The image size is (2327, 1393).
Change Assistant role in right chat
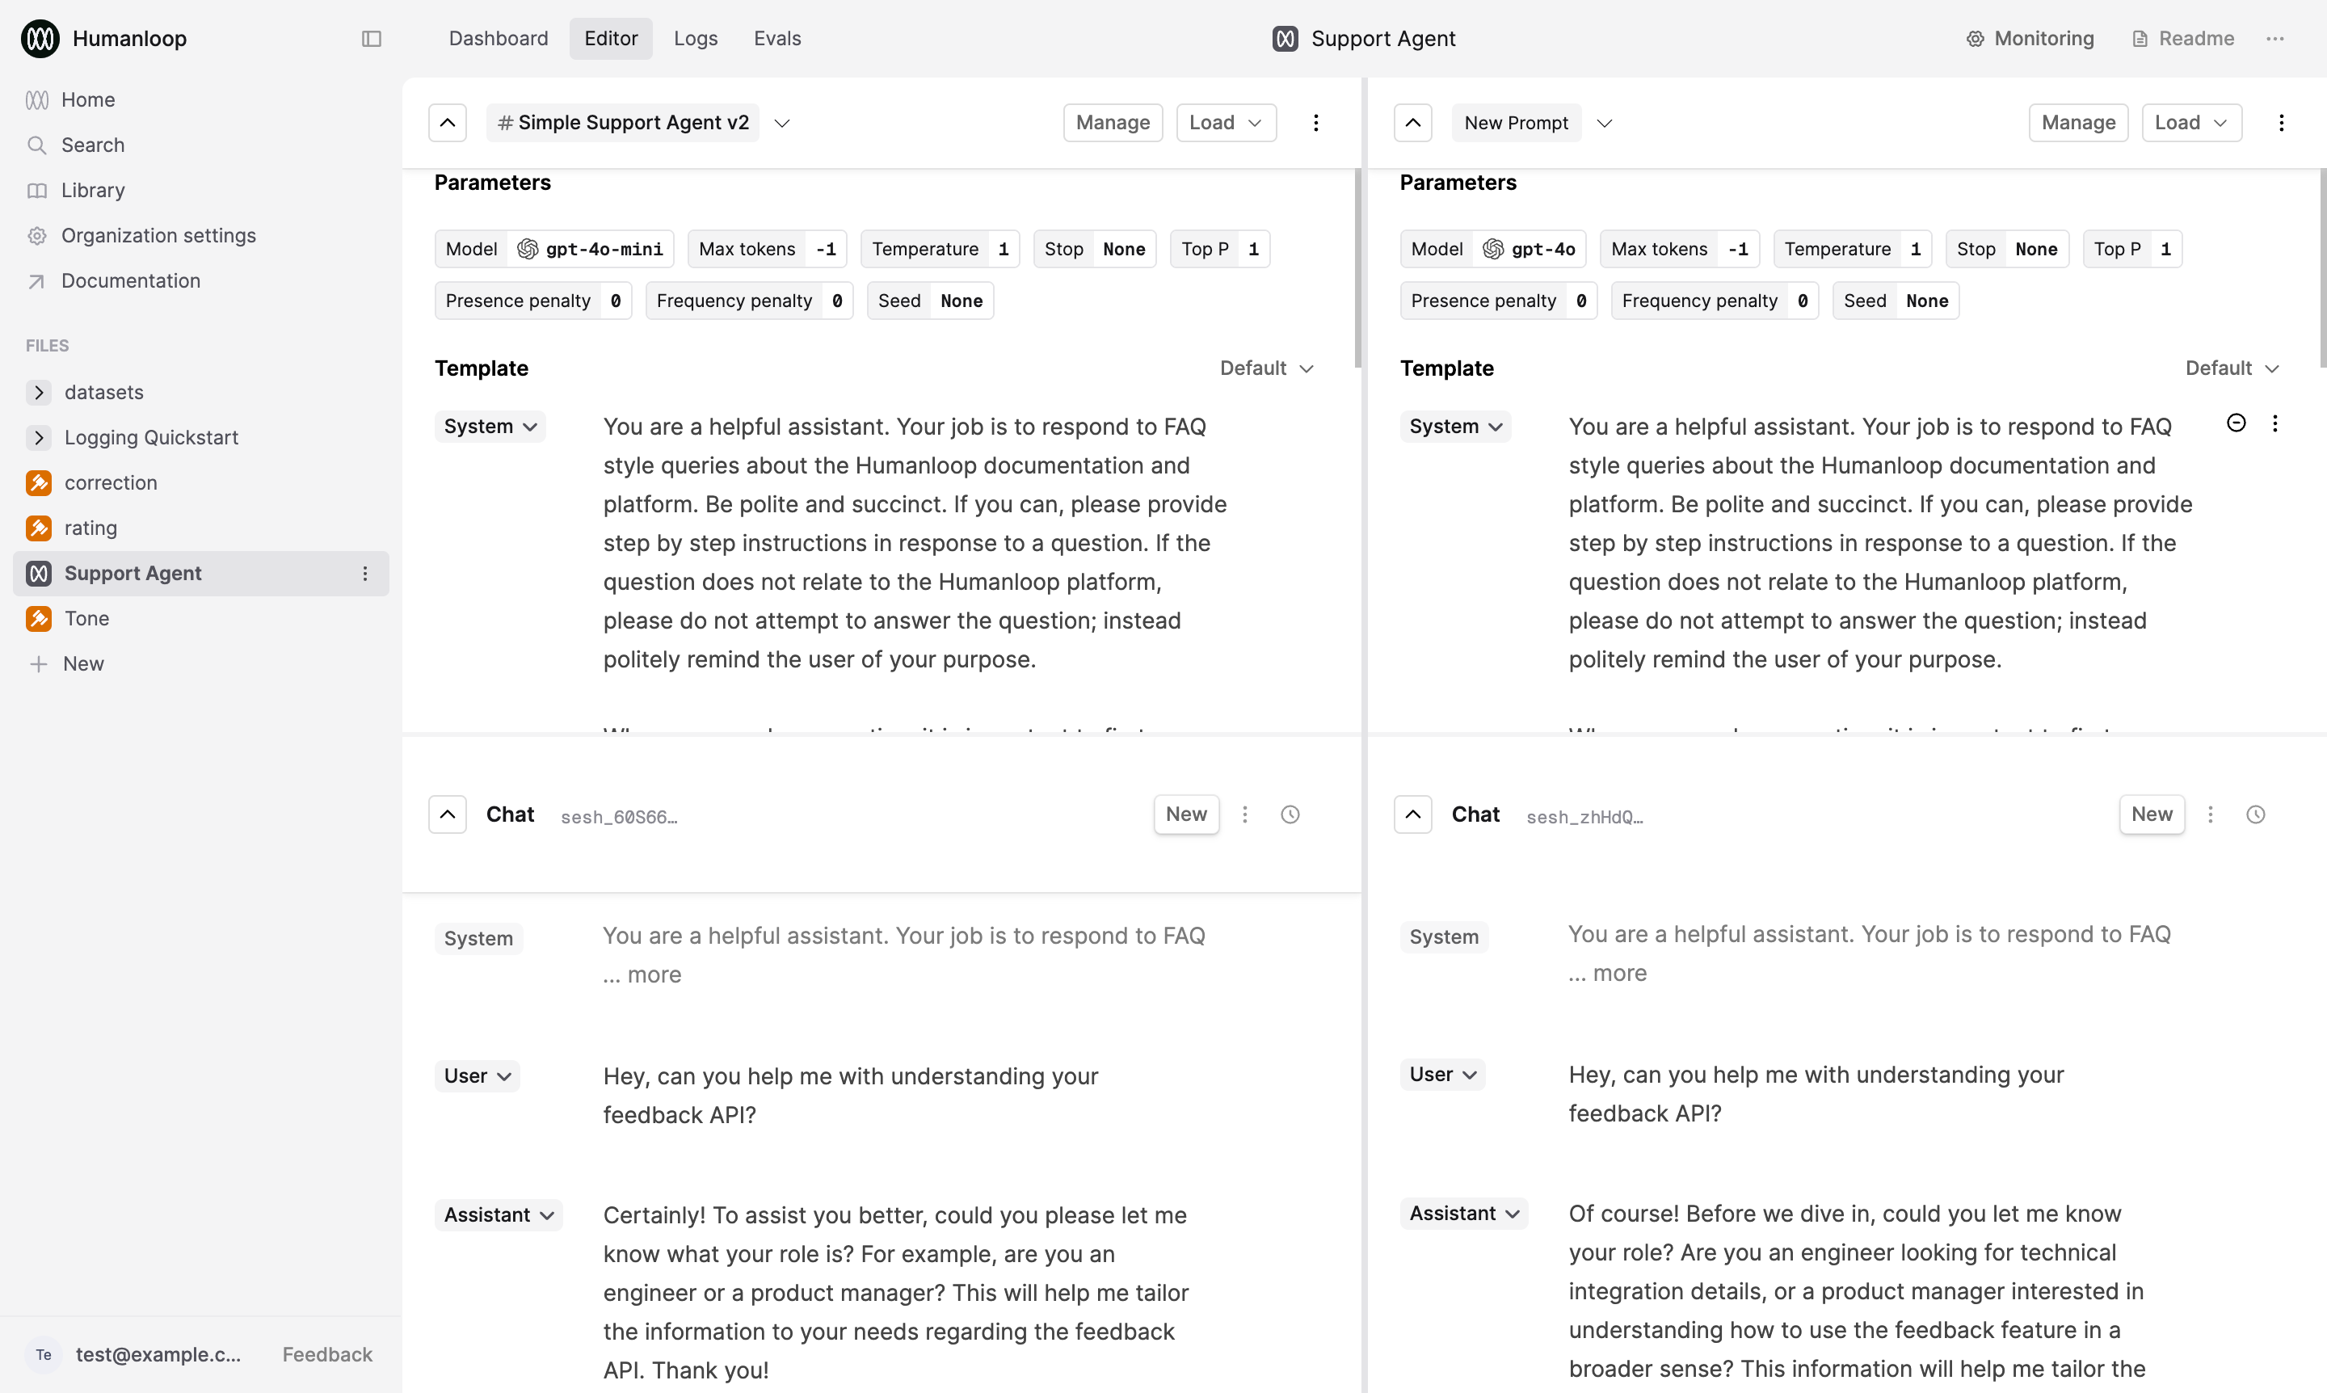pos(1464,1214)
